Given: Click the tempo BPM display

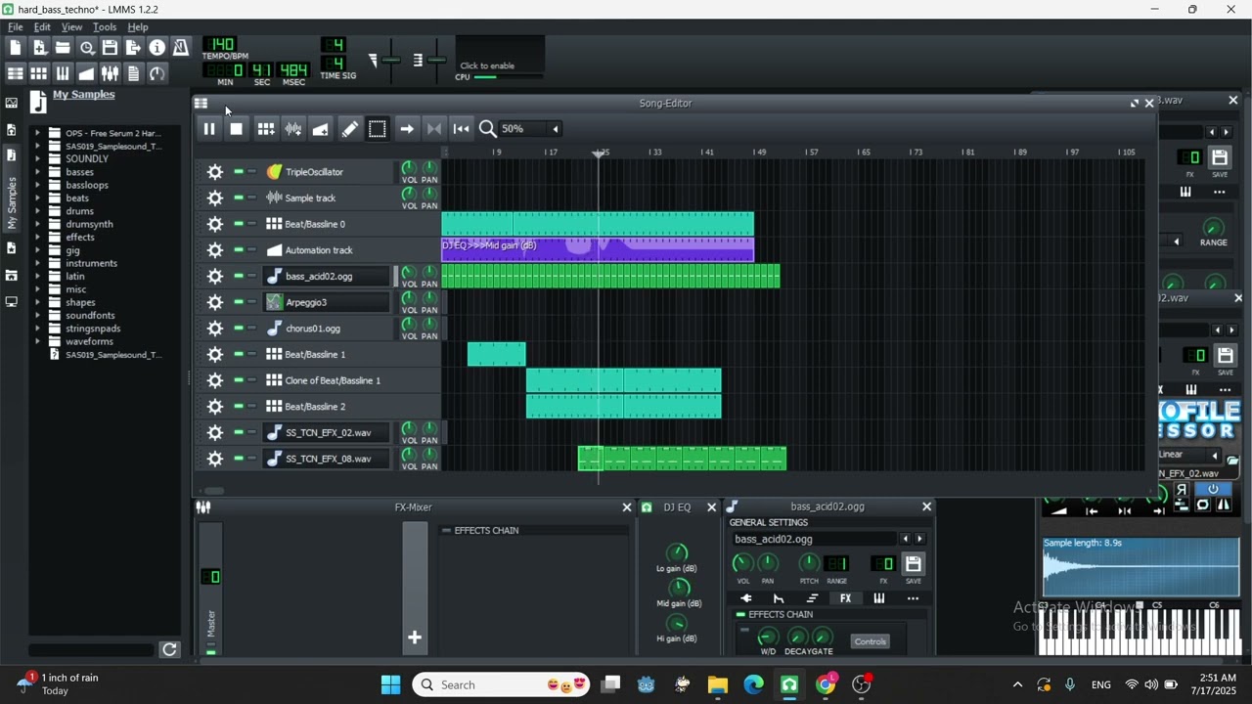Looking at the screenshot, I should [222, 44].
